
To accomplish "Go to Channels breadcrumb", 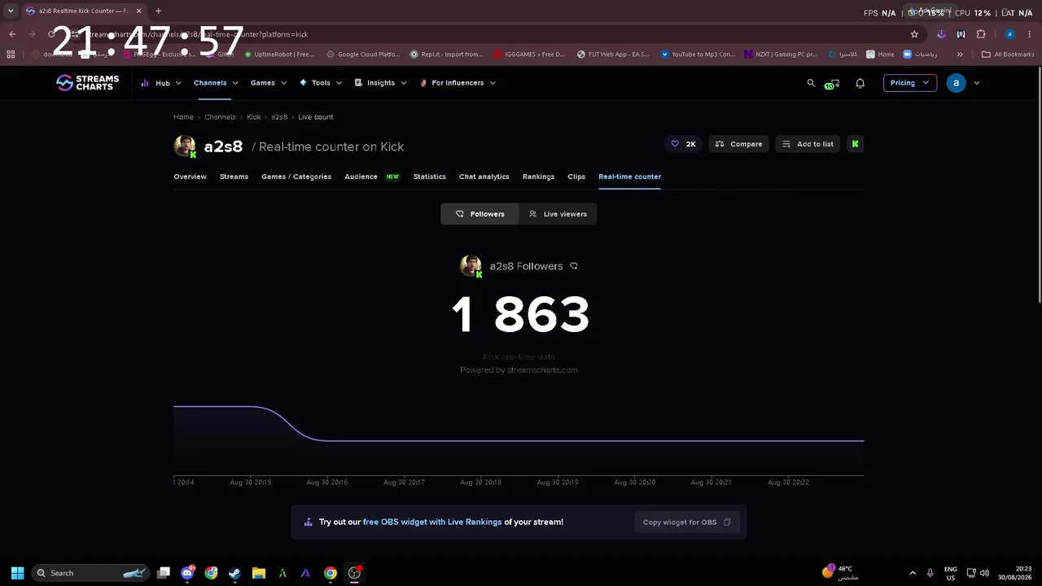I will [x=220, y=117].
